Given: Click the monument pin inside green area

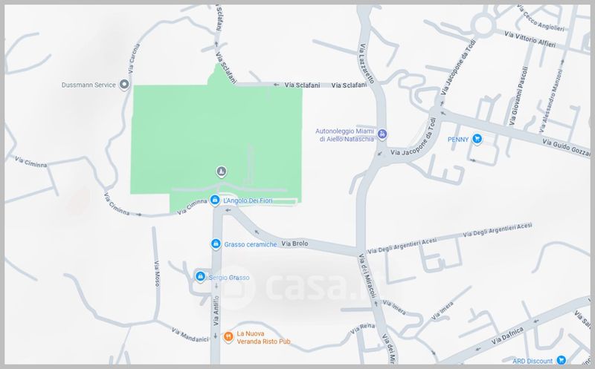Looking at the screenshot, I should (222, 172).
